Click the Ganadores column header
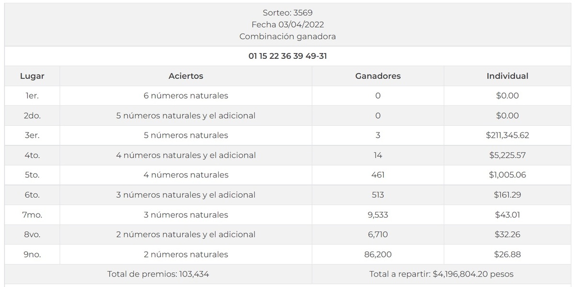 [x=378, y=76]
